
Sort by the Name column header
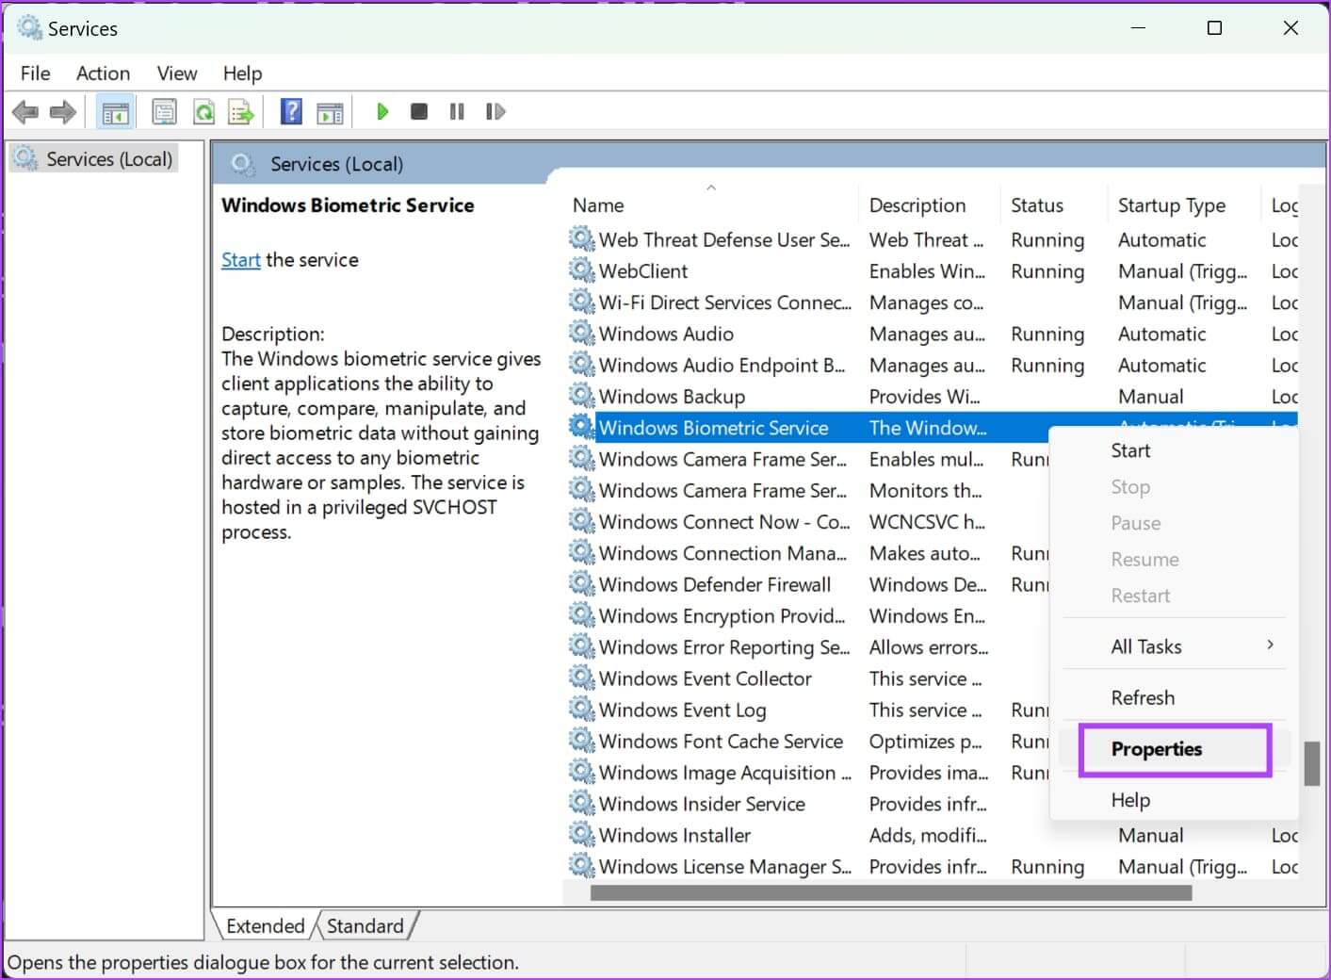pyautogui.click(x=711, y=204)
